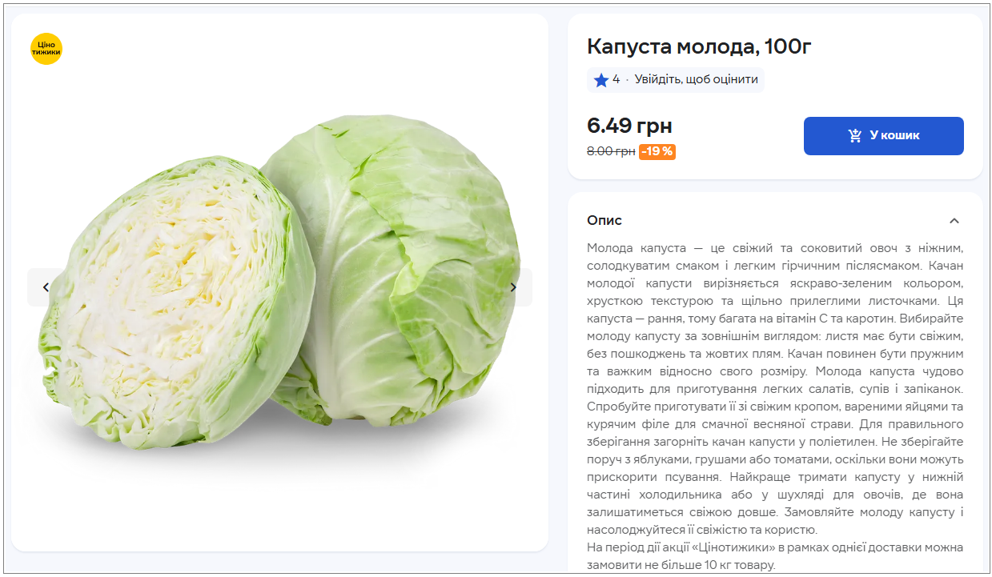The height and width of the screenshot is (577, 992).
Task: Advance to the next product photo
Action: pos(513,287)
